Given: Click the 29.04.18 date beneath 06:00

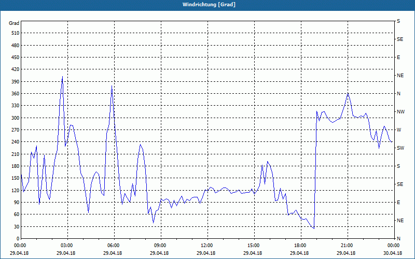Looking at the screenshot, I should click(x=113, y=253).
